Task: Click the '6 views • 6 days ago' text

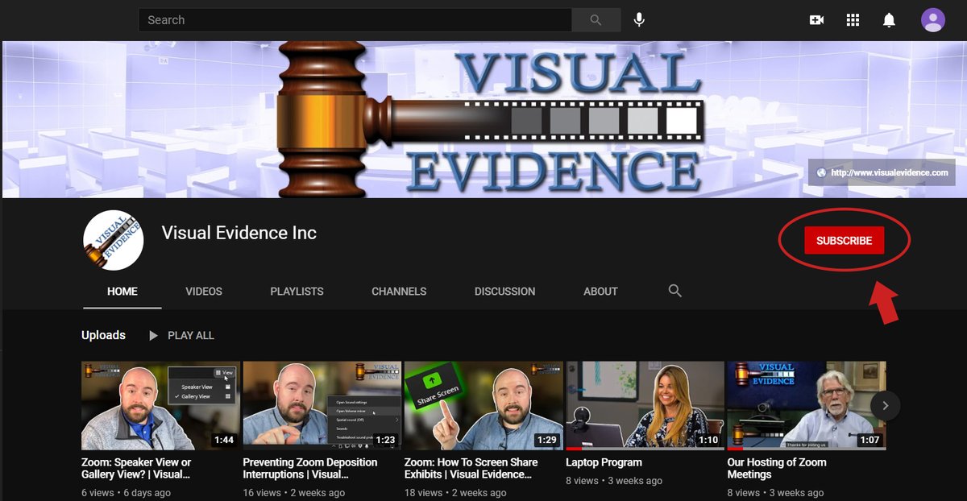Action: point(126,492)
